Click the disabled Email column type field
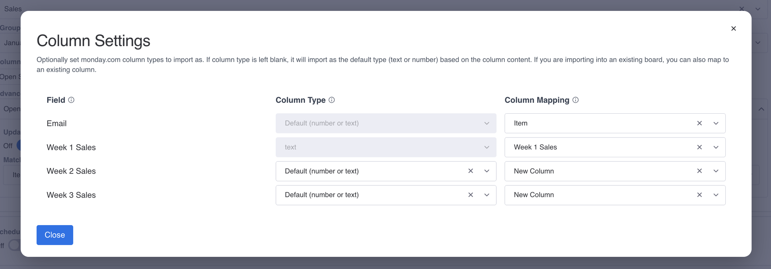The height and width of the screenshot is (269, 771). pyautogui.click(x=386, y=123)
